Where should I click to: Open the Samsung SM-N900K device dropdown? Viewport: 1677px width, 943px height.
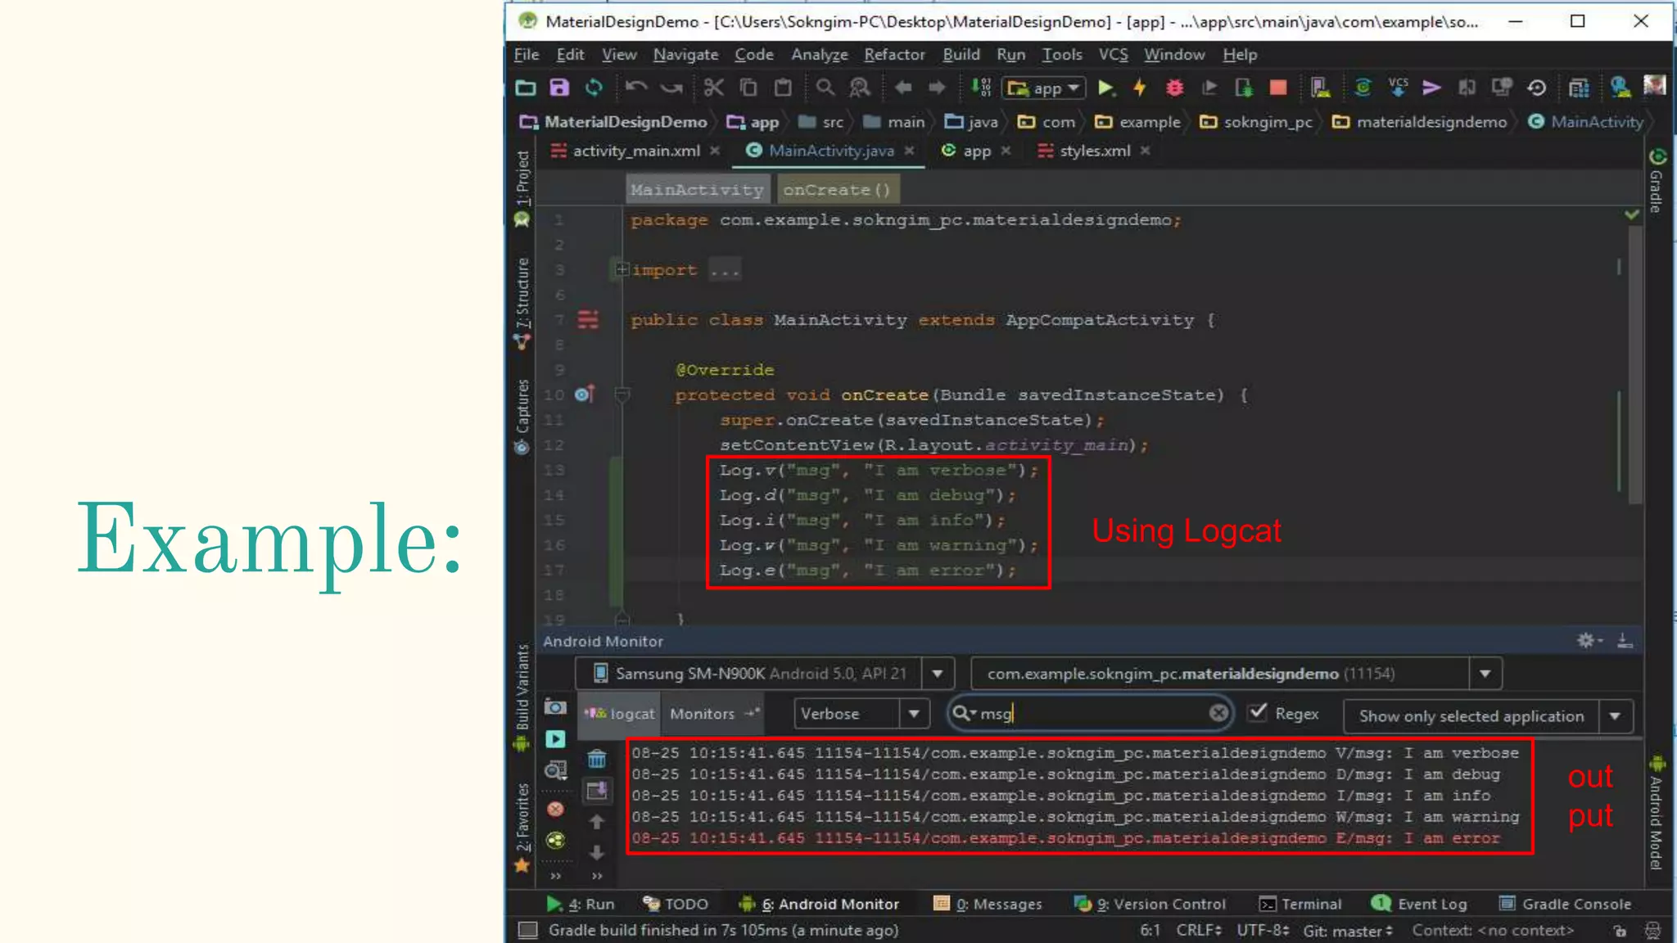click(938, 674)
